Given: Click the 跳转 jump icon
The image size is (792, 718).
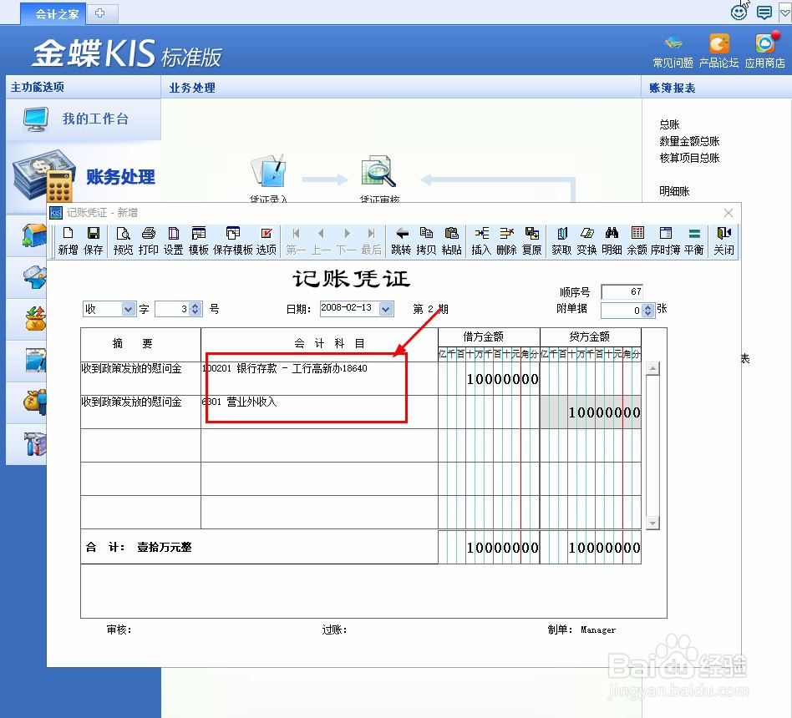Looking at the screenshot, I should (402, 240).
